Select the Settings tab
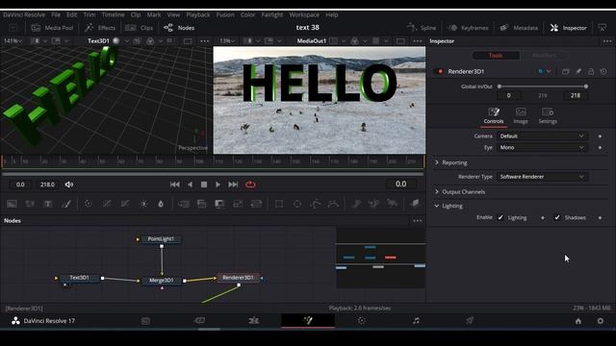616x346 pixels. point(548,116)
